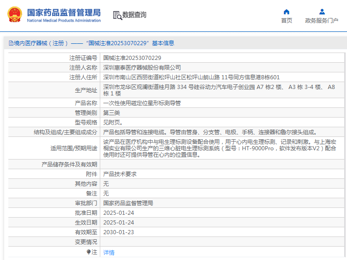Select registration number 国械注准20253070229 in table
Screen dimensions: 347x260
click(x=132, y=58)
